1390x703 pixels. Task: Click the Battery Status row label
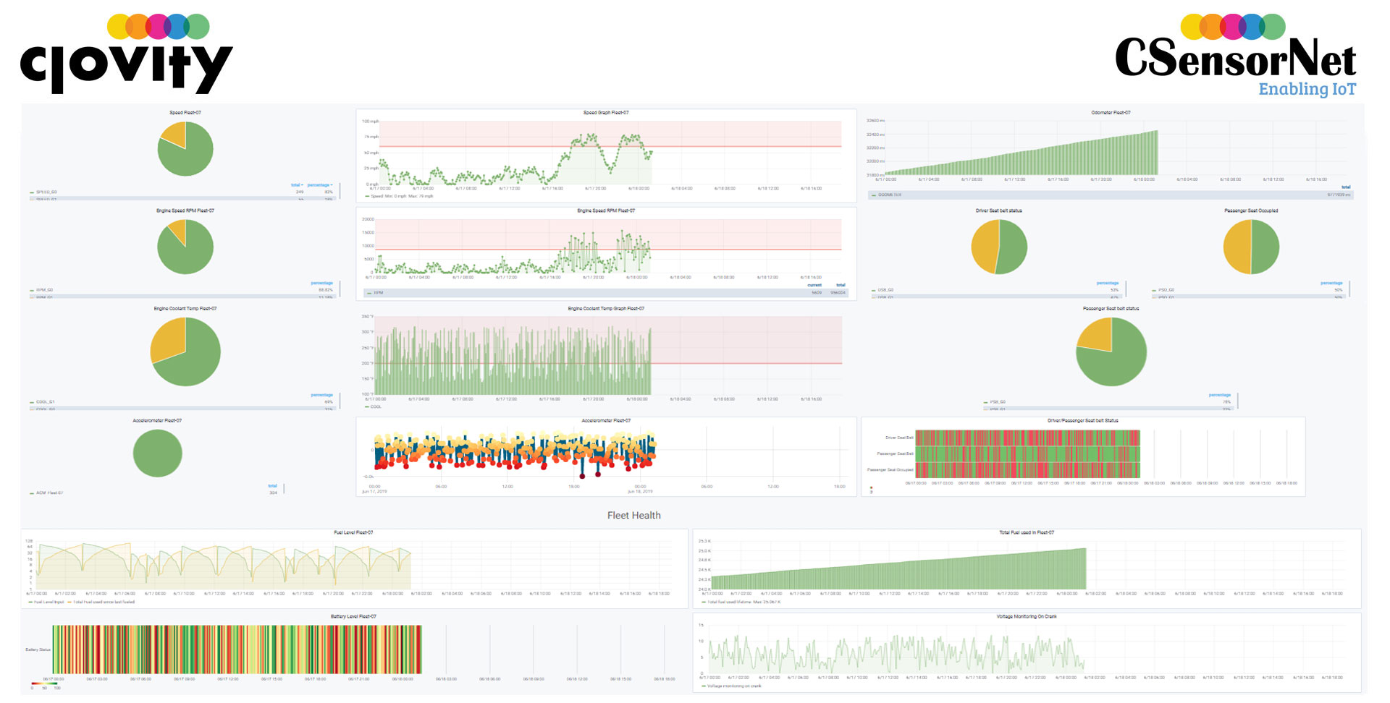coord(38,649)
